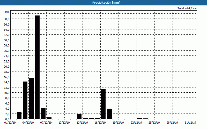Screen dimensions: 207x129
Task: Click the 'Precipitación [mm]' chart title
Action: pyautogui.click(x=106, y=3)
